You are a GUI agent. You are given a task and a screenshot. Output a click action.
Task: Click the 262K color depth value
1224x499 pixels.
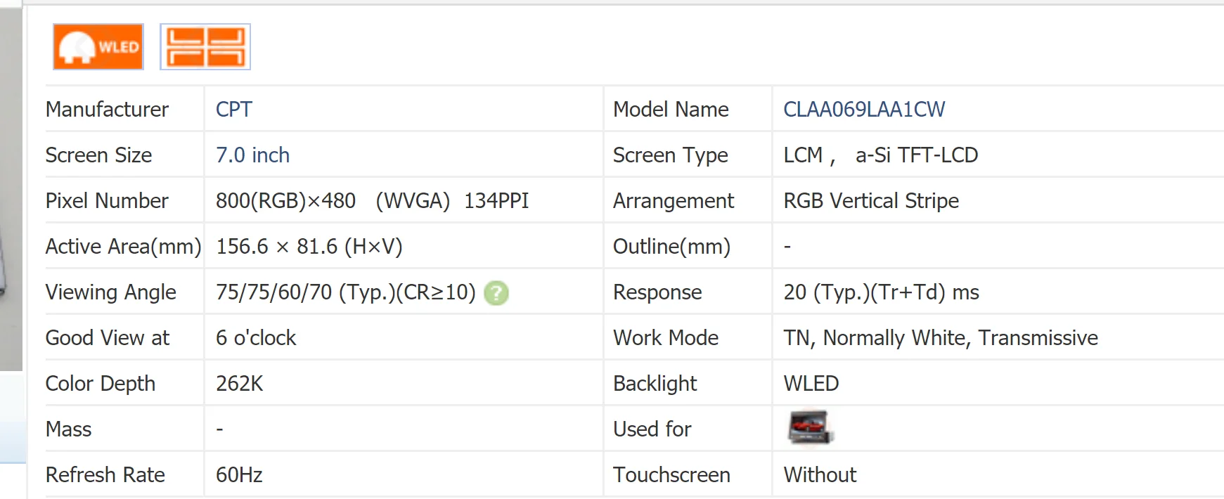click(x=239, y=384)
